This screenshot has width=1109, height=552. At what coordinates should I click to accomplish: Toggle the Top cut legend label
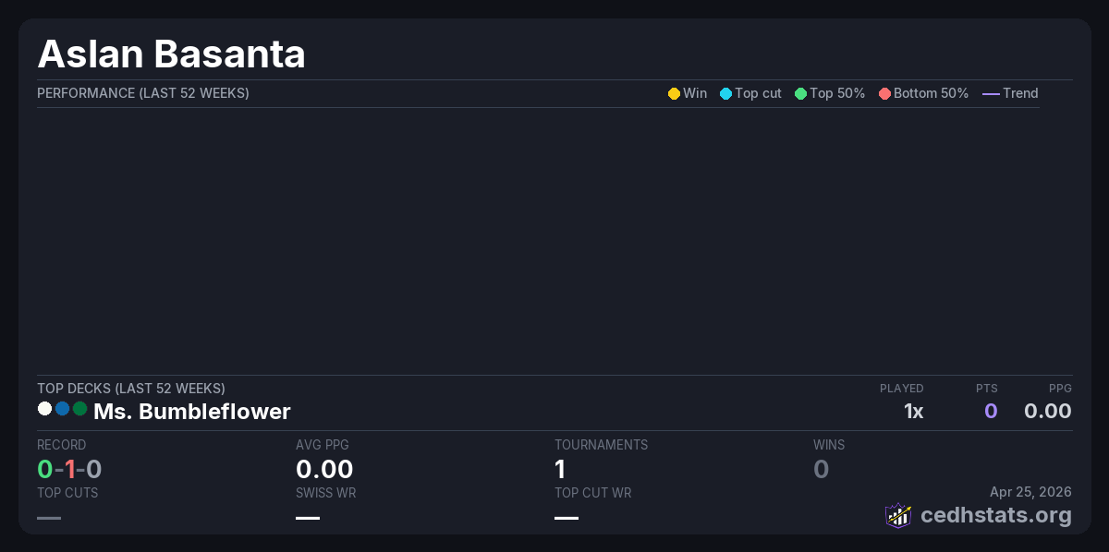coord(758,93)
